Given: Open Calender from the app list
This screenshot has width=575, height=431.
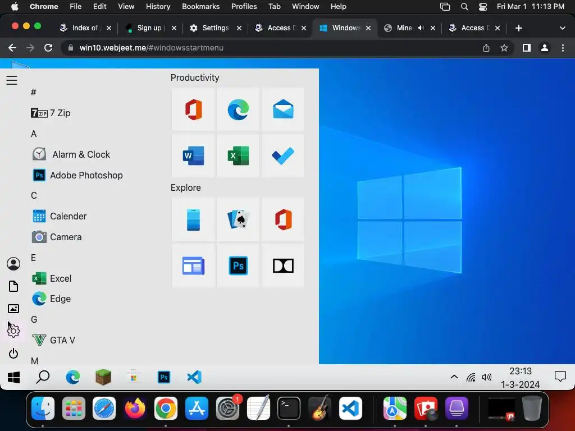Looking at the screenshot, I should point(60,216).
